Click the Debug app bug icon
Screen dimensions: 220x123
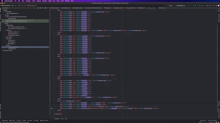[x=195, y=5]
